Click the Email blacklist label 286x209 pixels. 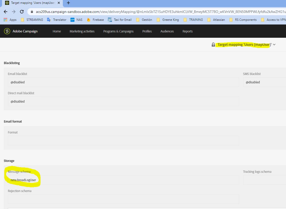tap(17, 74)
